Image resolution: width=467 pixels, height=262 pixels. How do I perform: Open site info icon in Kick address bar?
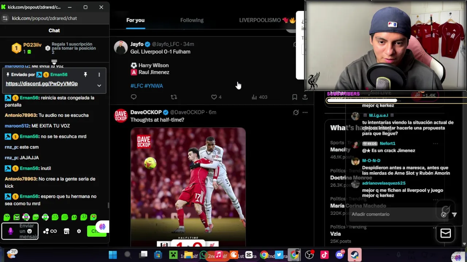5,18
